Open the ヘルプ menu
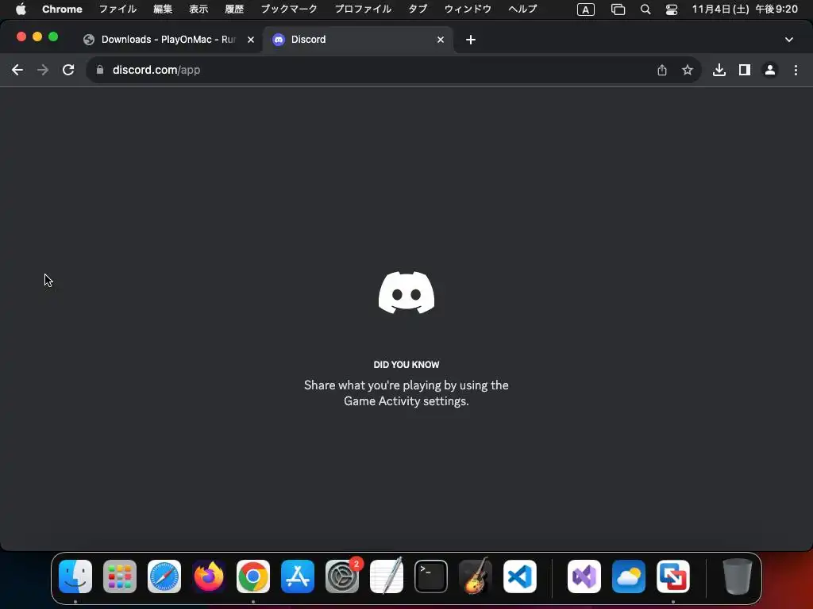Image resolution: width=813 pixels, height=609 pixels. tap(522, 10)
